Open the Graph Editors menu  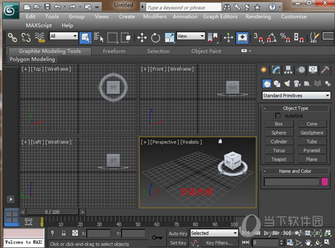(x=220, y=16)
